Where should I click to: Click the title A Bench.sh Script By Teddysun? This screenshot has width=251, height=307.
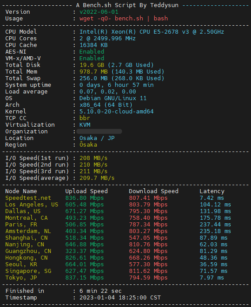[127, 5]
